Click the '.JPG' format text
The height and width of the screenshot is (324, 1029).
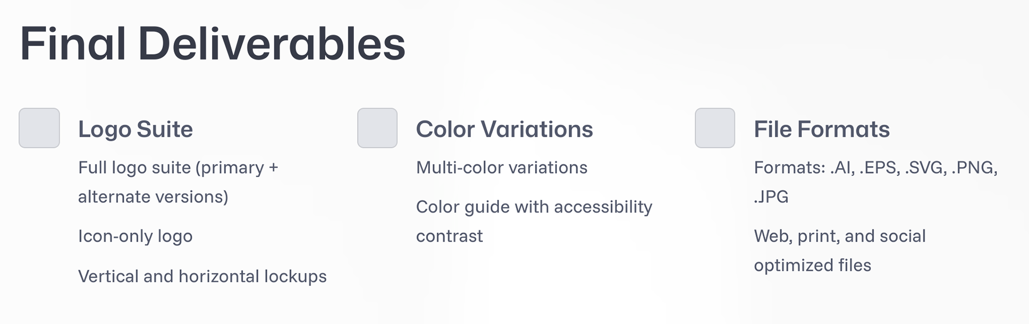[771, 197]
